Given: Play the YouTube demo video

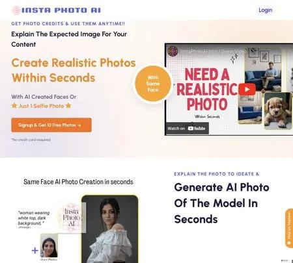Looking at the screenshot, I should pyautogui.click(x=247, y=89).
